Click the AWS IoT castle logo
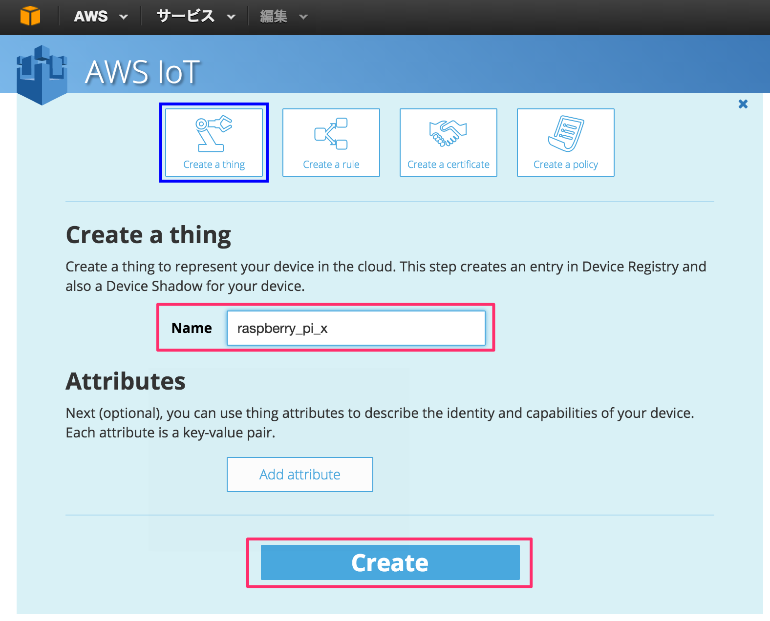 [42, 75]
